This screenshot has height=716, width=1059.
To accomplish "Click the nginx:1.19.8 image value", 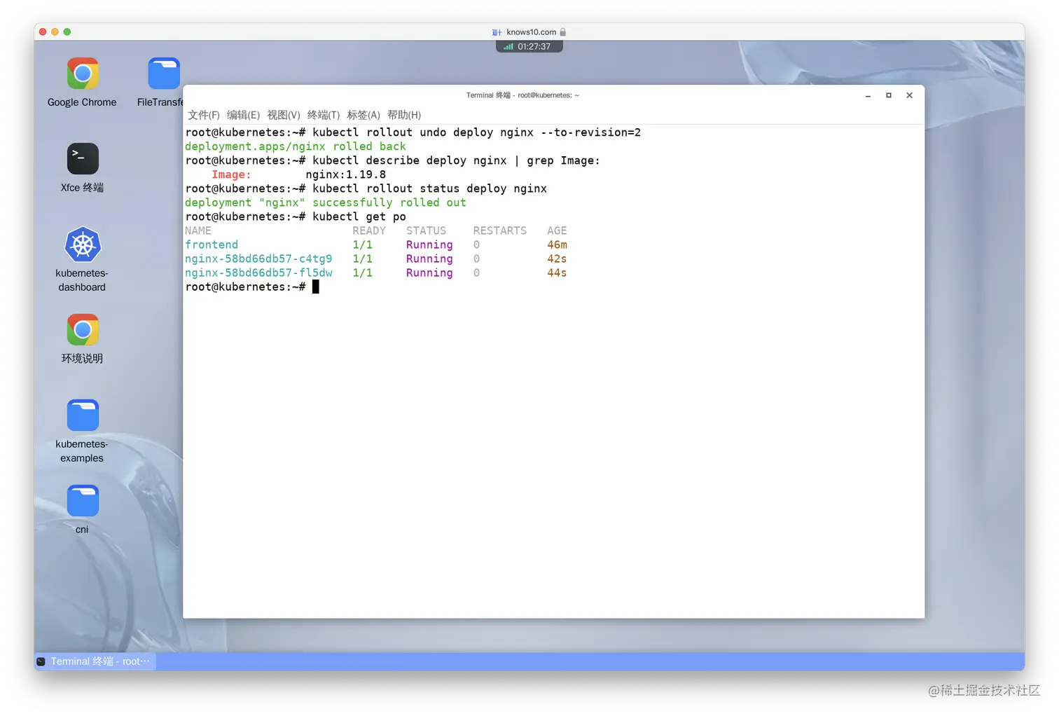I will pyautogui.click(x=345, y=174).
